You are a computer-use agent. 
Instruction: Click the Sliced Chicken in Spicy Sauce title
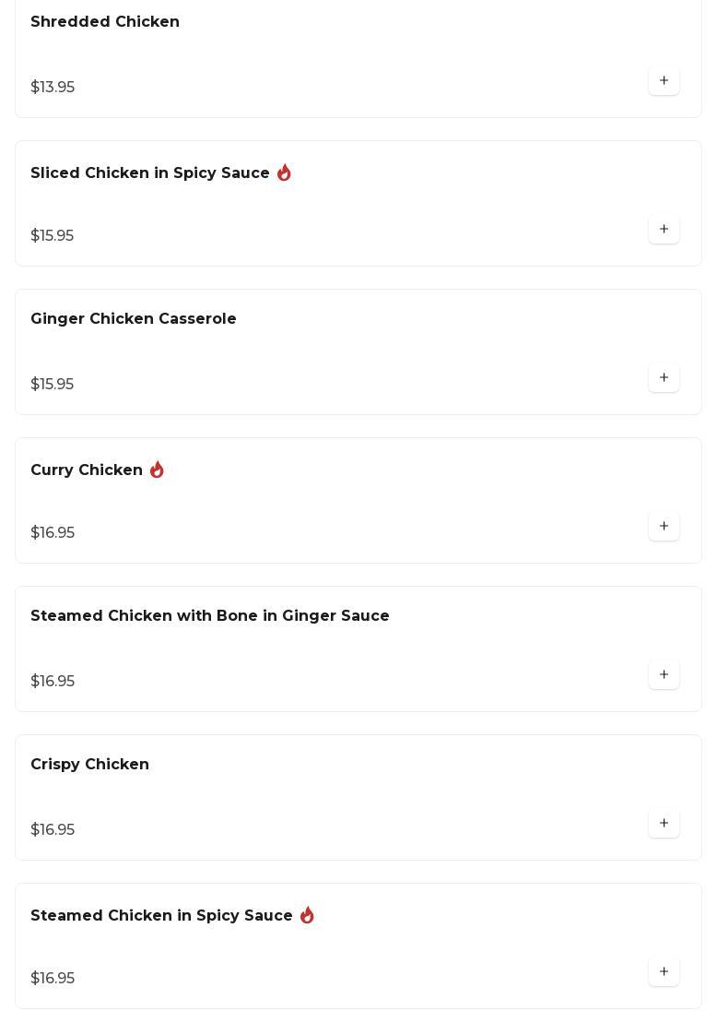(150, 173)
